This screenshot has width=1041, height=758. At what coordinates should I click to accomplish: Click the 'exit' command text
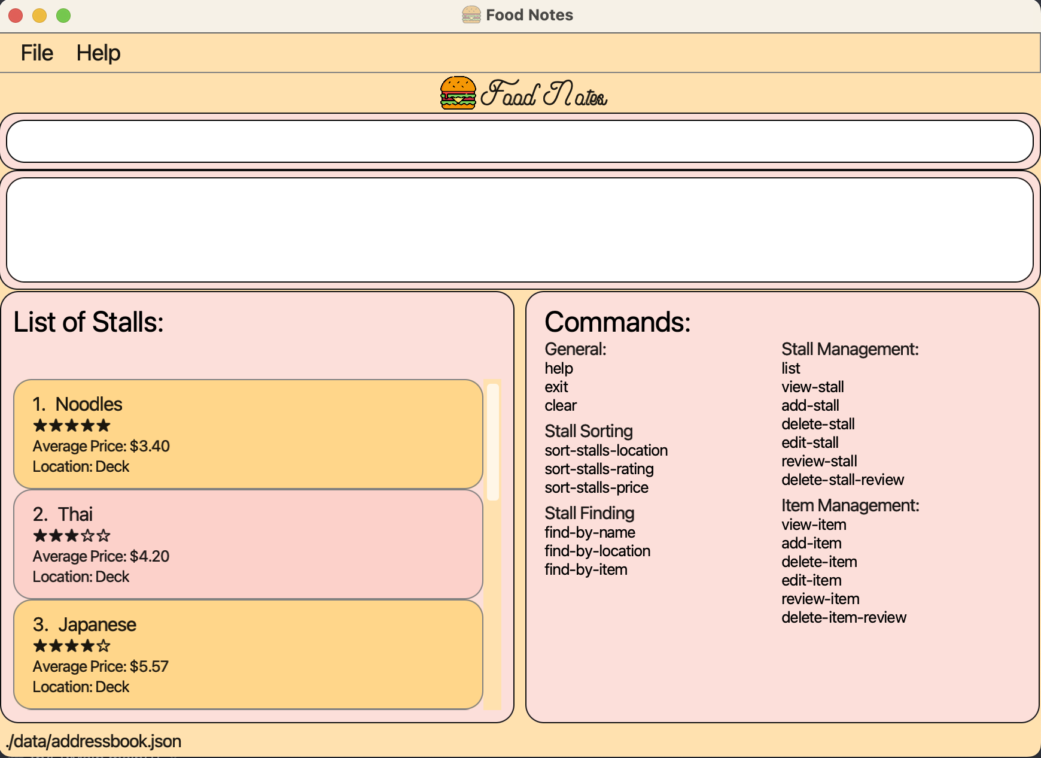[x=556, y=387]
